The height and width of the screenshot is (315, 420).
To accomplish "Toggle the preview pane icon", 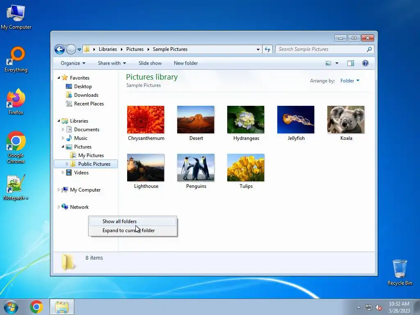I will (351, 63).
